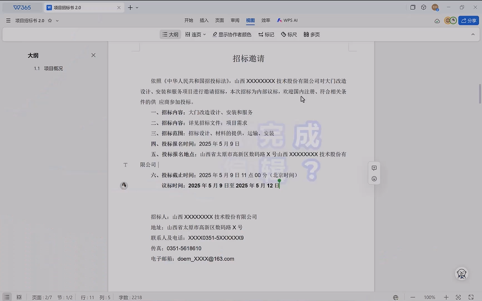Star the document as favorite
The image size is (482, 301).
[50, 21]
